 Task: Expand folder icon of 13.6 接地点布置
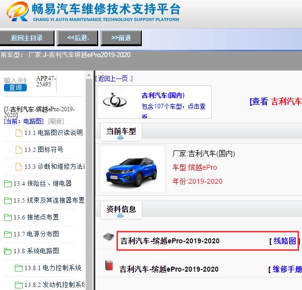pos(8,217)
